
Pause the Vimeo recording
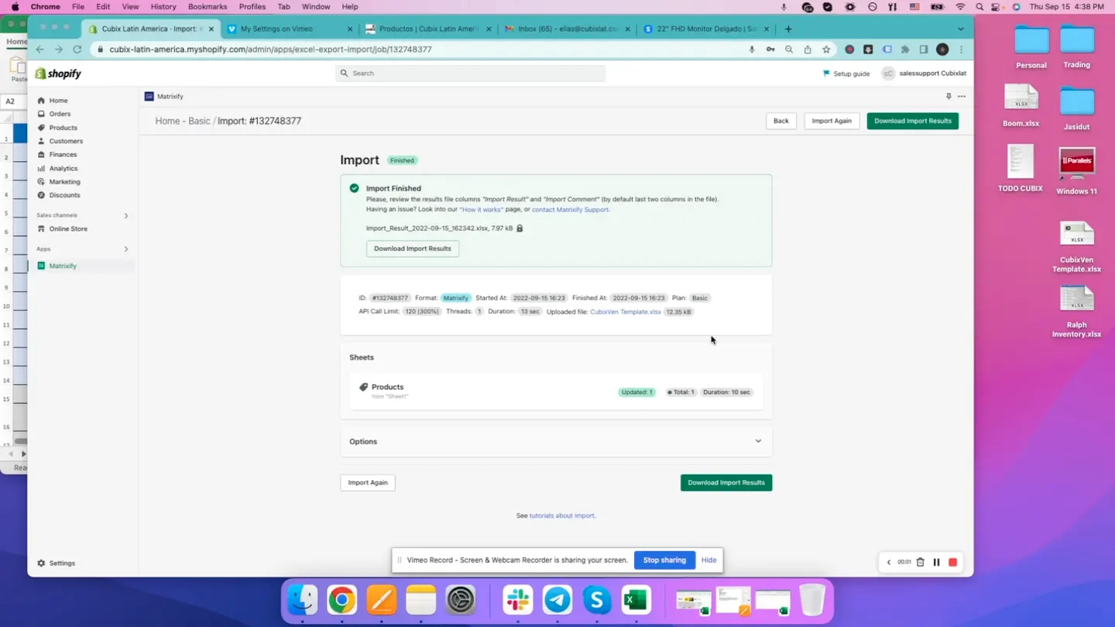936,562
